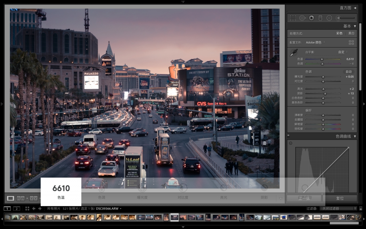Hide the right panel group
This screenshot has height=229, width=366.
click(364, 104)
